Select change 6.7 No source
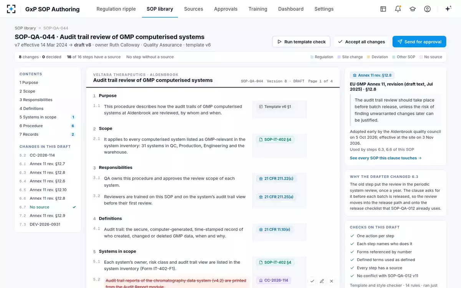Image resolution: width=461 pixels, height=288 pixels. 48,207
